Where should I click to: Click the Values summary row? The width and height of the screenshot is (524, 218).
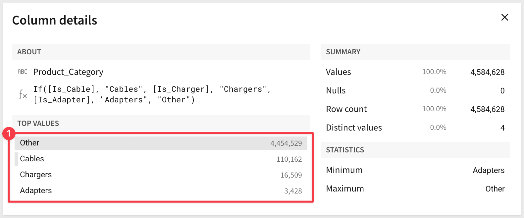coord(415,72)
